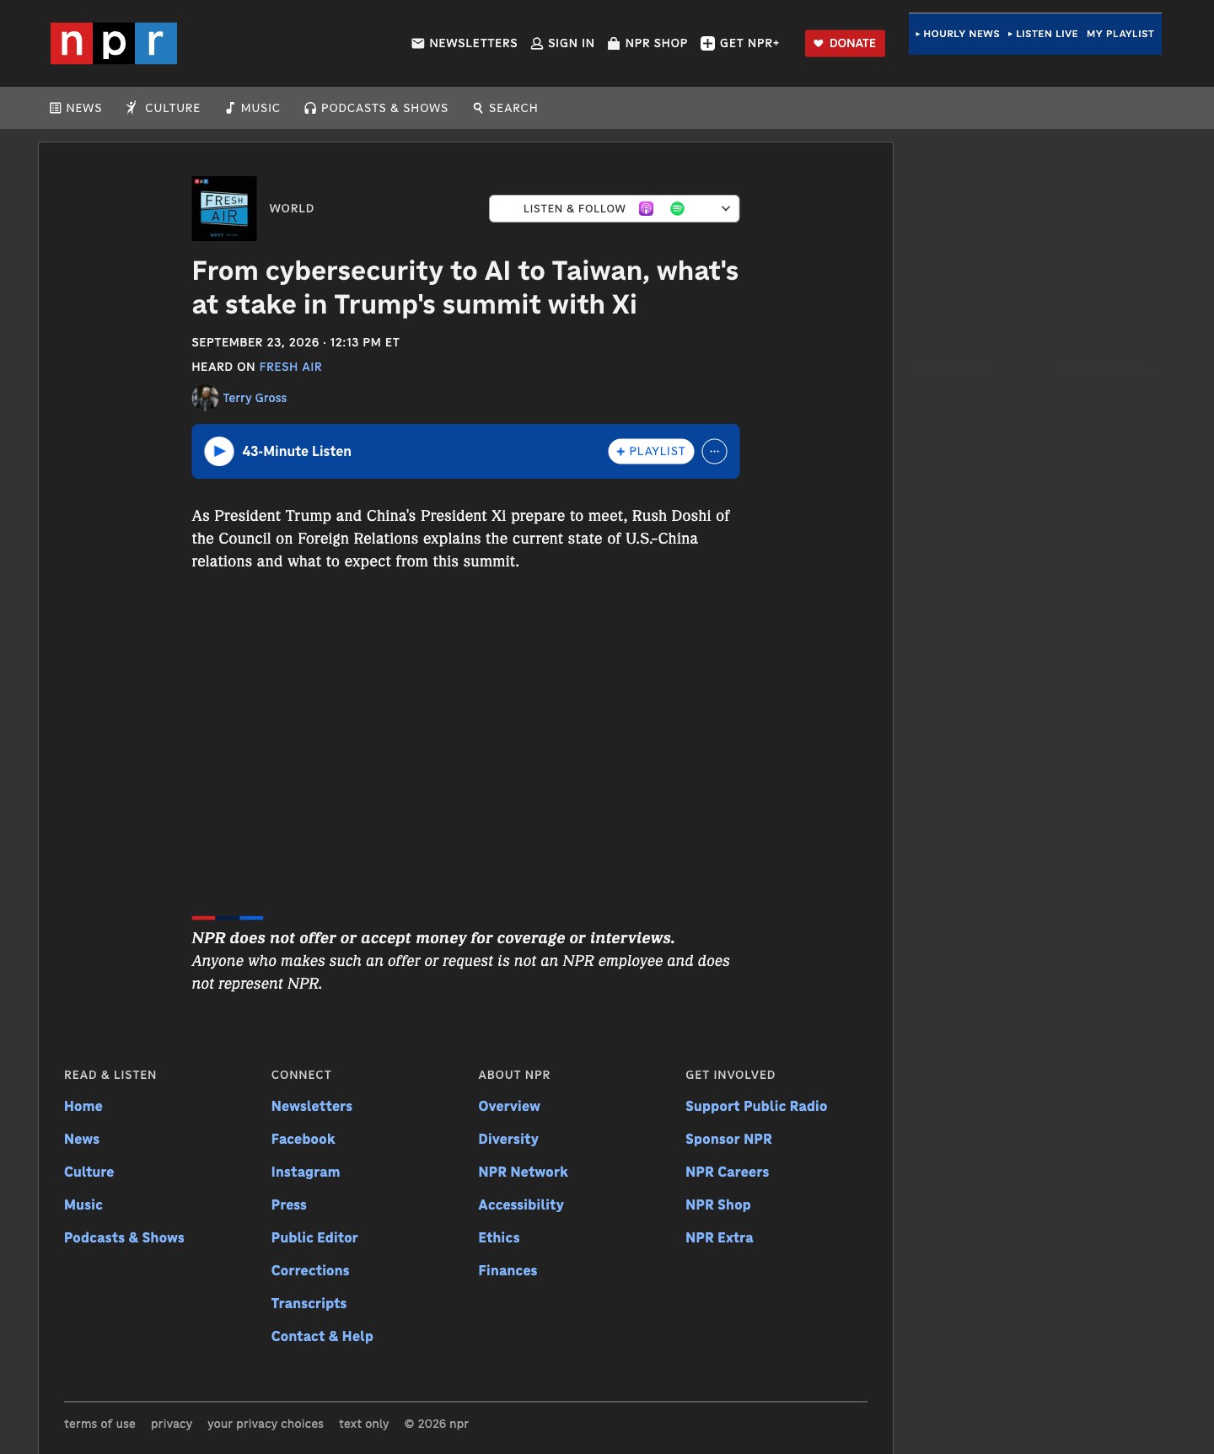Click the September 23, 2026 date text
Screen dimensions: 1214x1454
pos(255,342)
